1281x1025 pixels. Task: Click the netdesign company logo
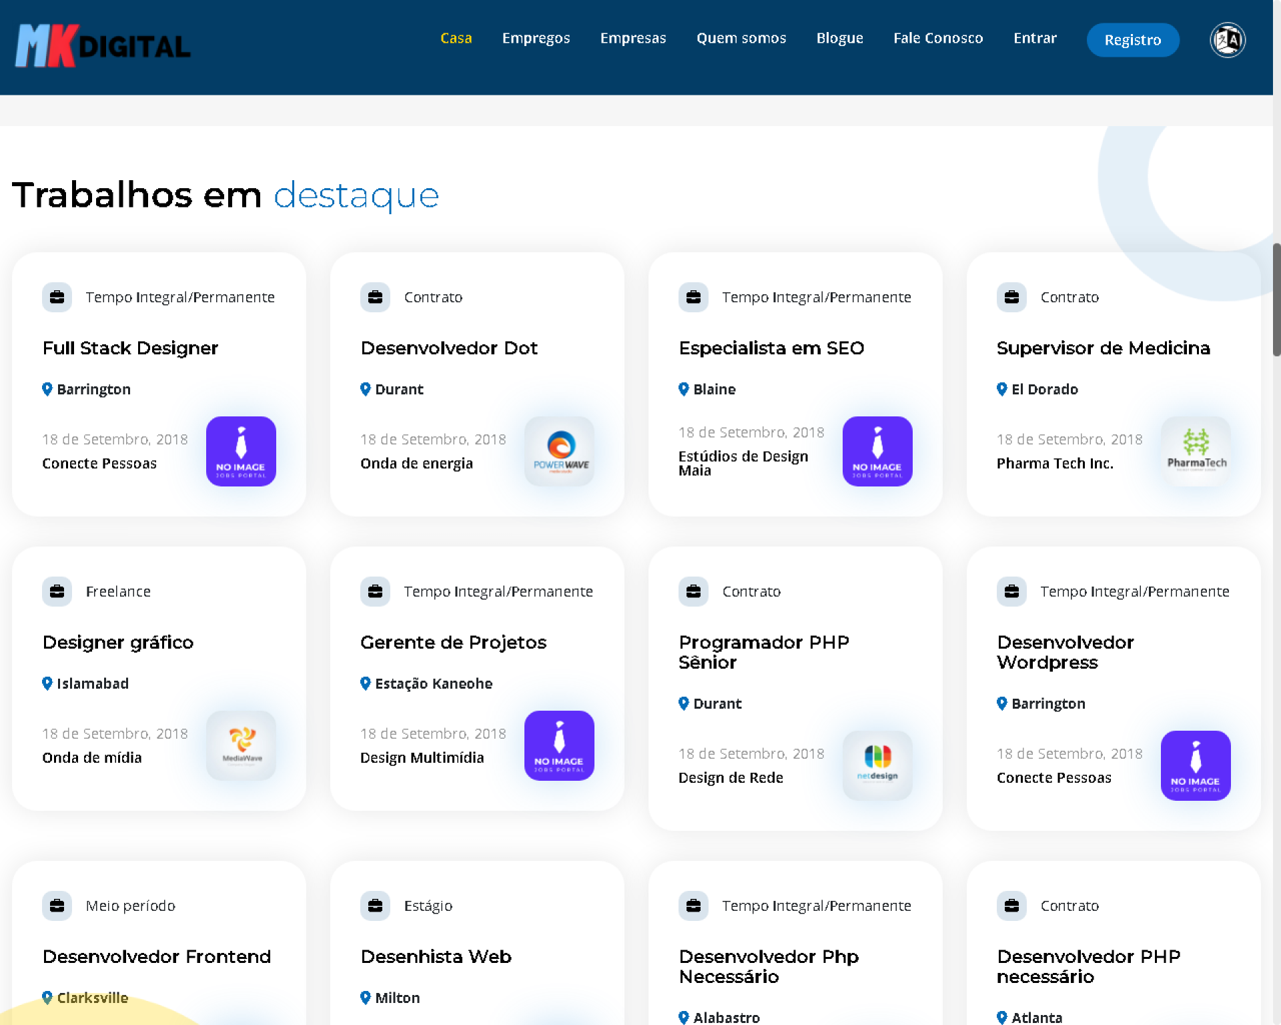point(877,765)
